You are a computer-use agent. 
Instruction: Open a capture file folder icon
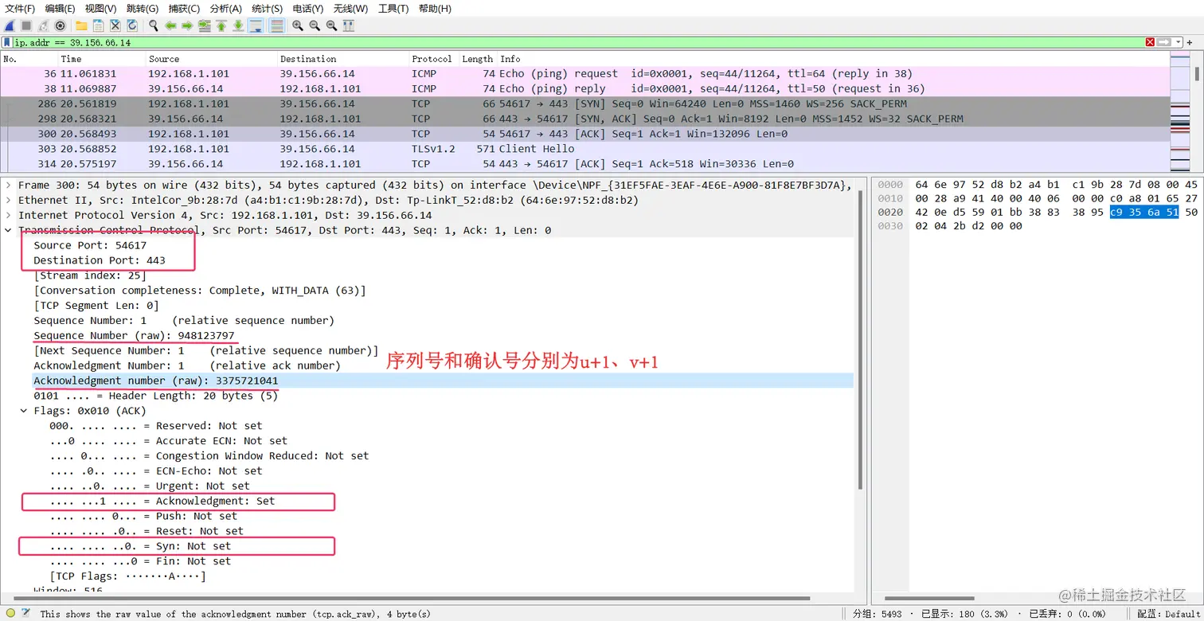[x=81, y=25]
